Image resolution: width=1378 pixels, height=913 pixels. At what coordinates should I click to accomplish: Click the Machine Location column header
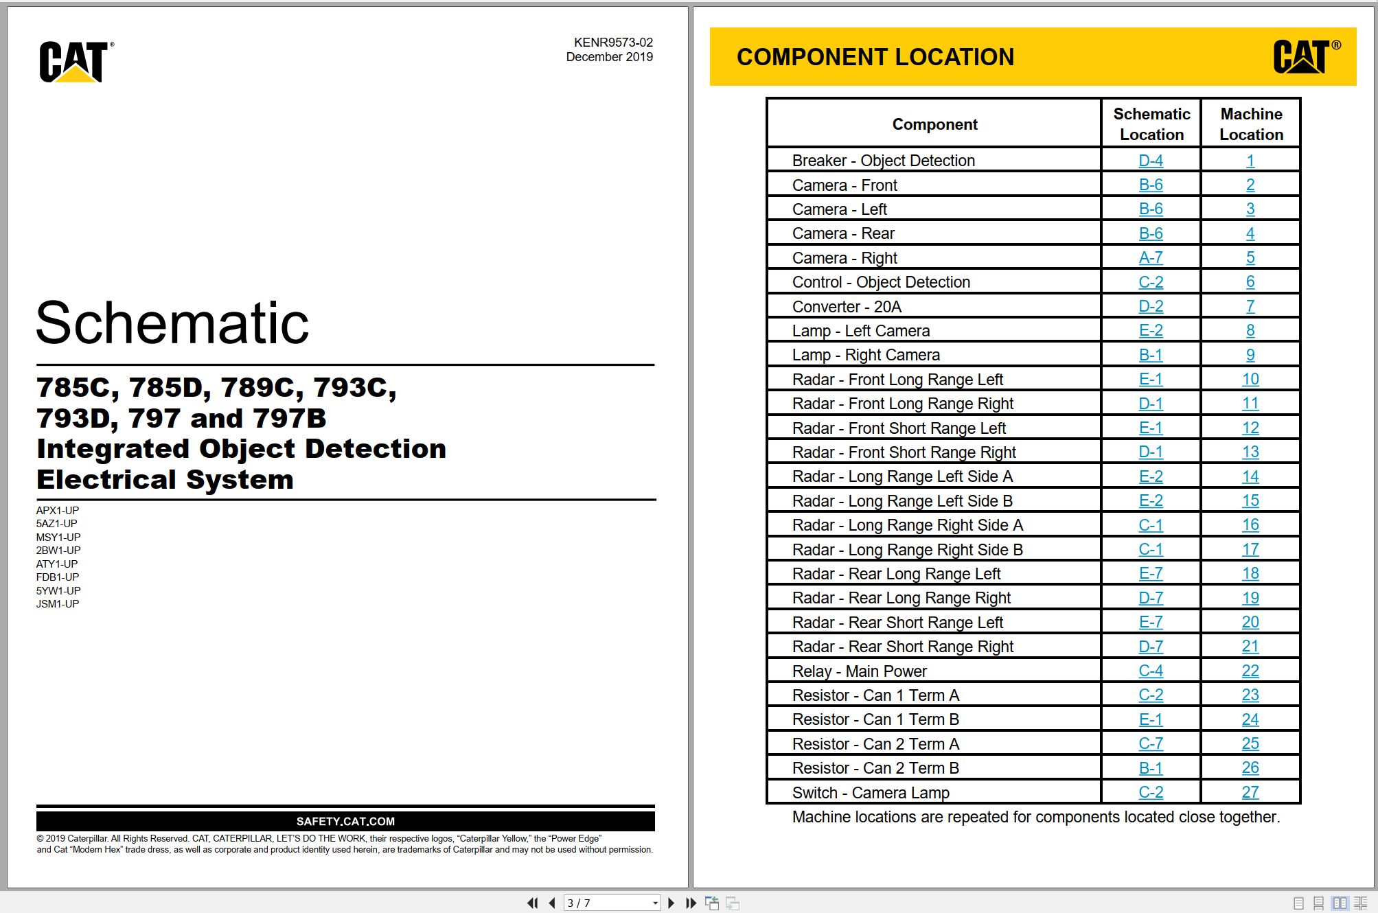1251,124
